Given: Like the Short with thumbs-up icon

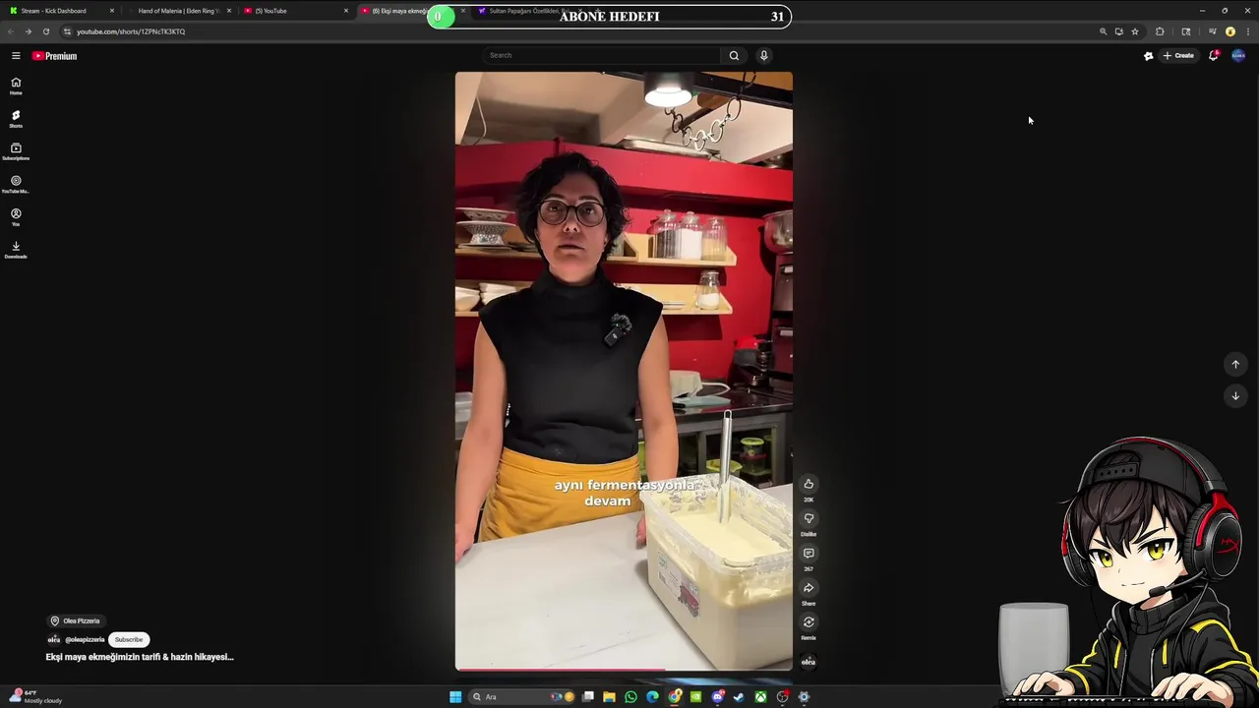Looking at the screenshot, I should pos(809,484).
